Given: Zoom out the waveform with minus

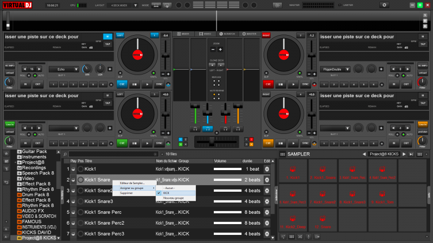Looking at the screenshot, I should (213, 50).
